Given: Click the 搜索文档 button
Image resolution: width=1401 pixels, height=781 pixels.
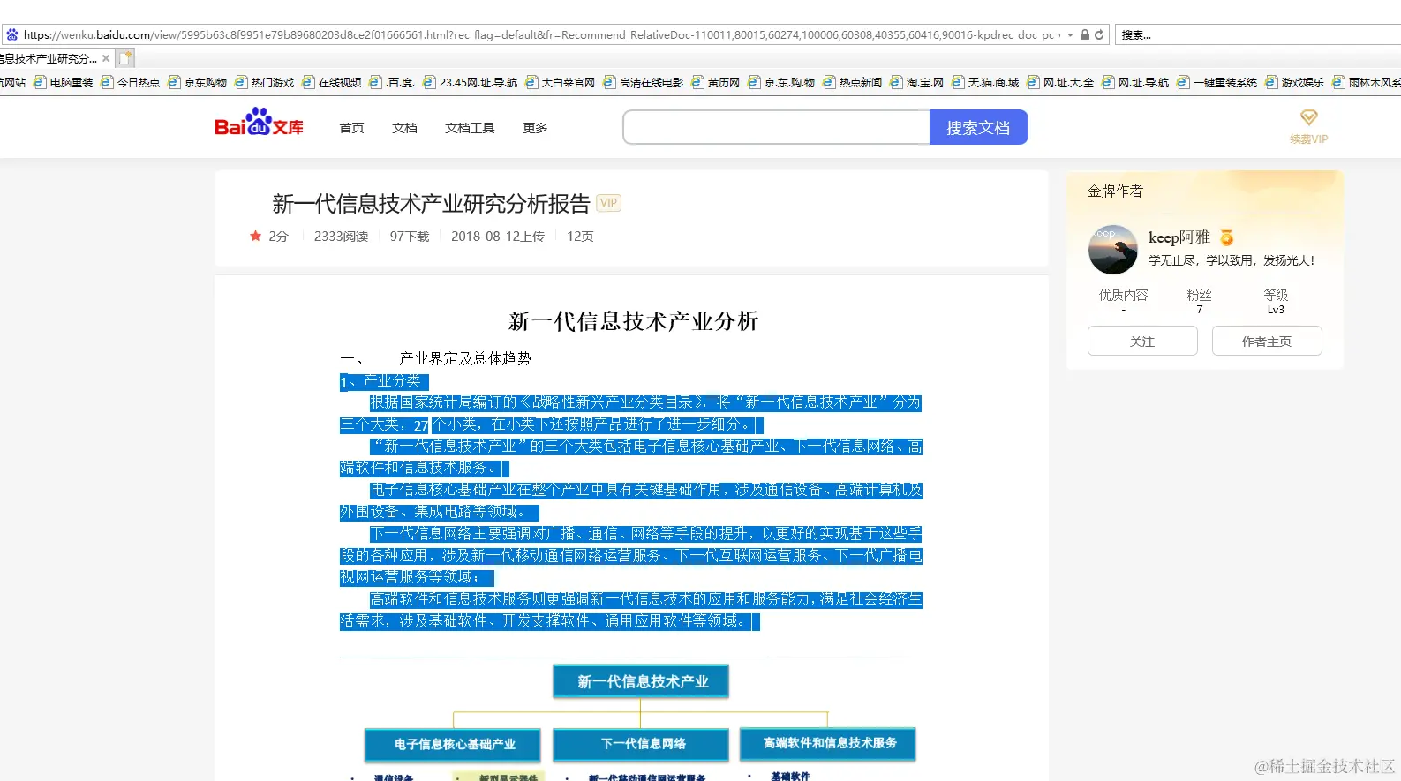Looking at the screenshot, I should pos(978,127).
